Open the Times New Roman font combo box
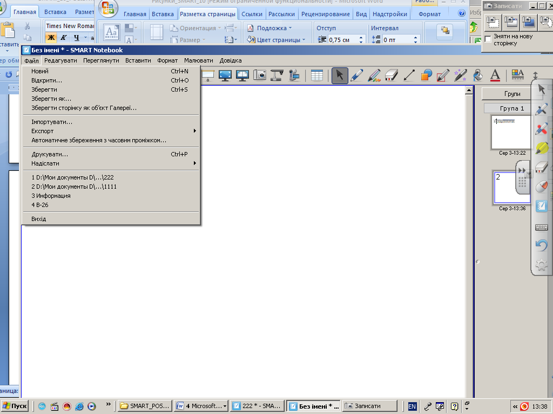This screenshot has width=553, height=414. (70, 26)
